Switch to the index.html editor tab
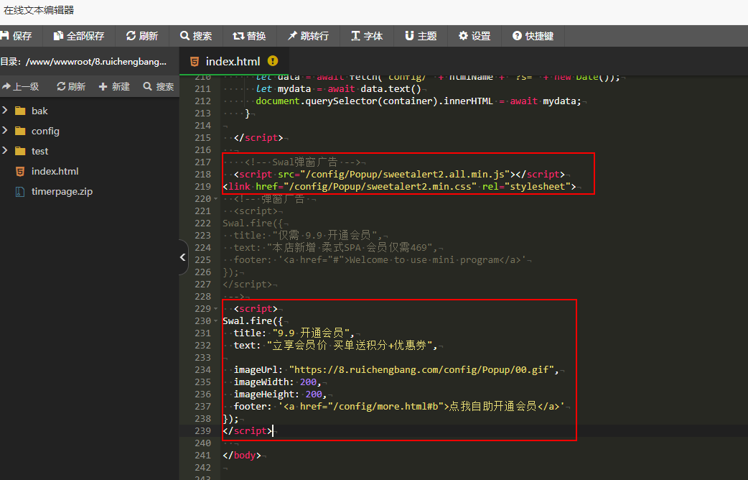Image resolution: width=748 pixels, height=480 pixels. (233, 61)
